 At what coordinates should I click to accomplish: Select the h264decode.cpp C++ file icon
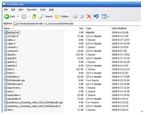coord(5,80)
